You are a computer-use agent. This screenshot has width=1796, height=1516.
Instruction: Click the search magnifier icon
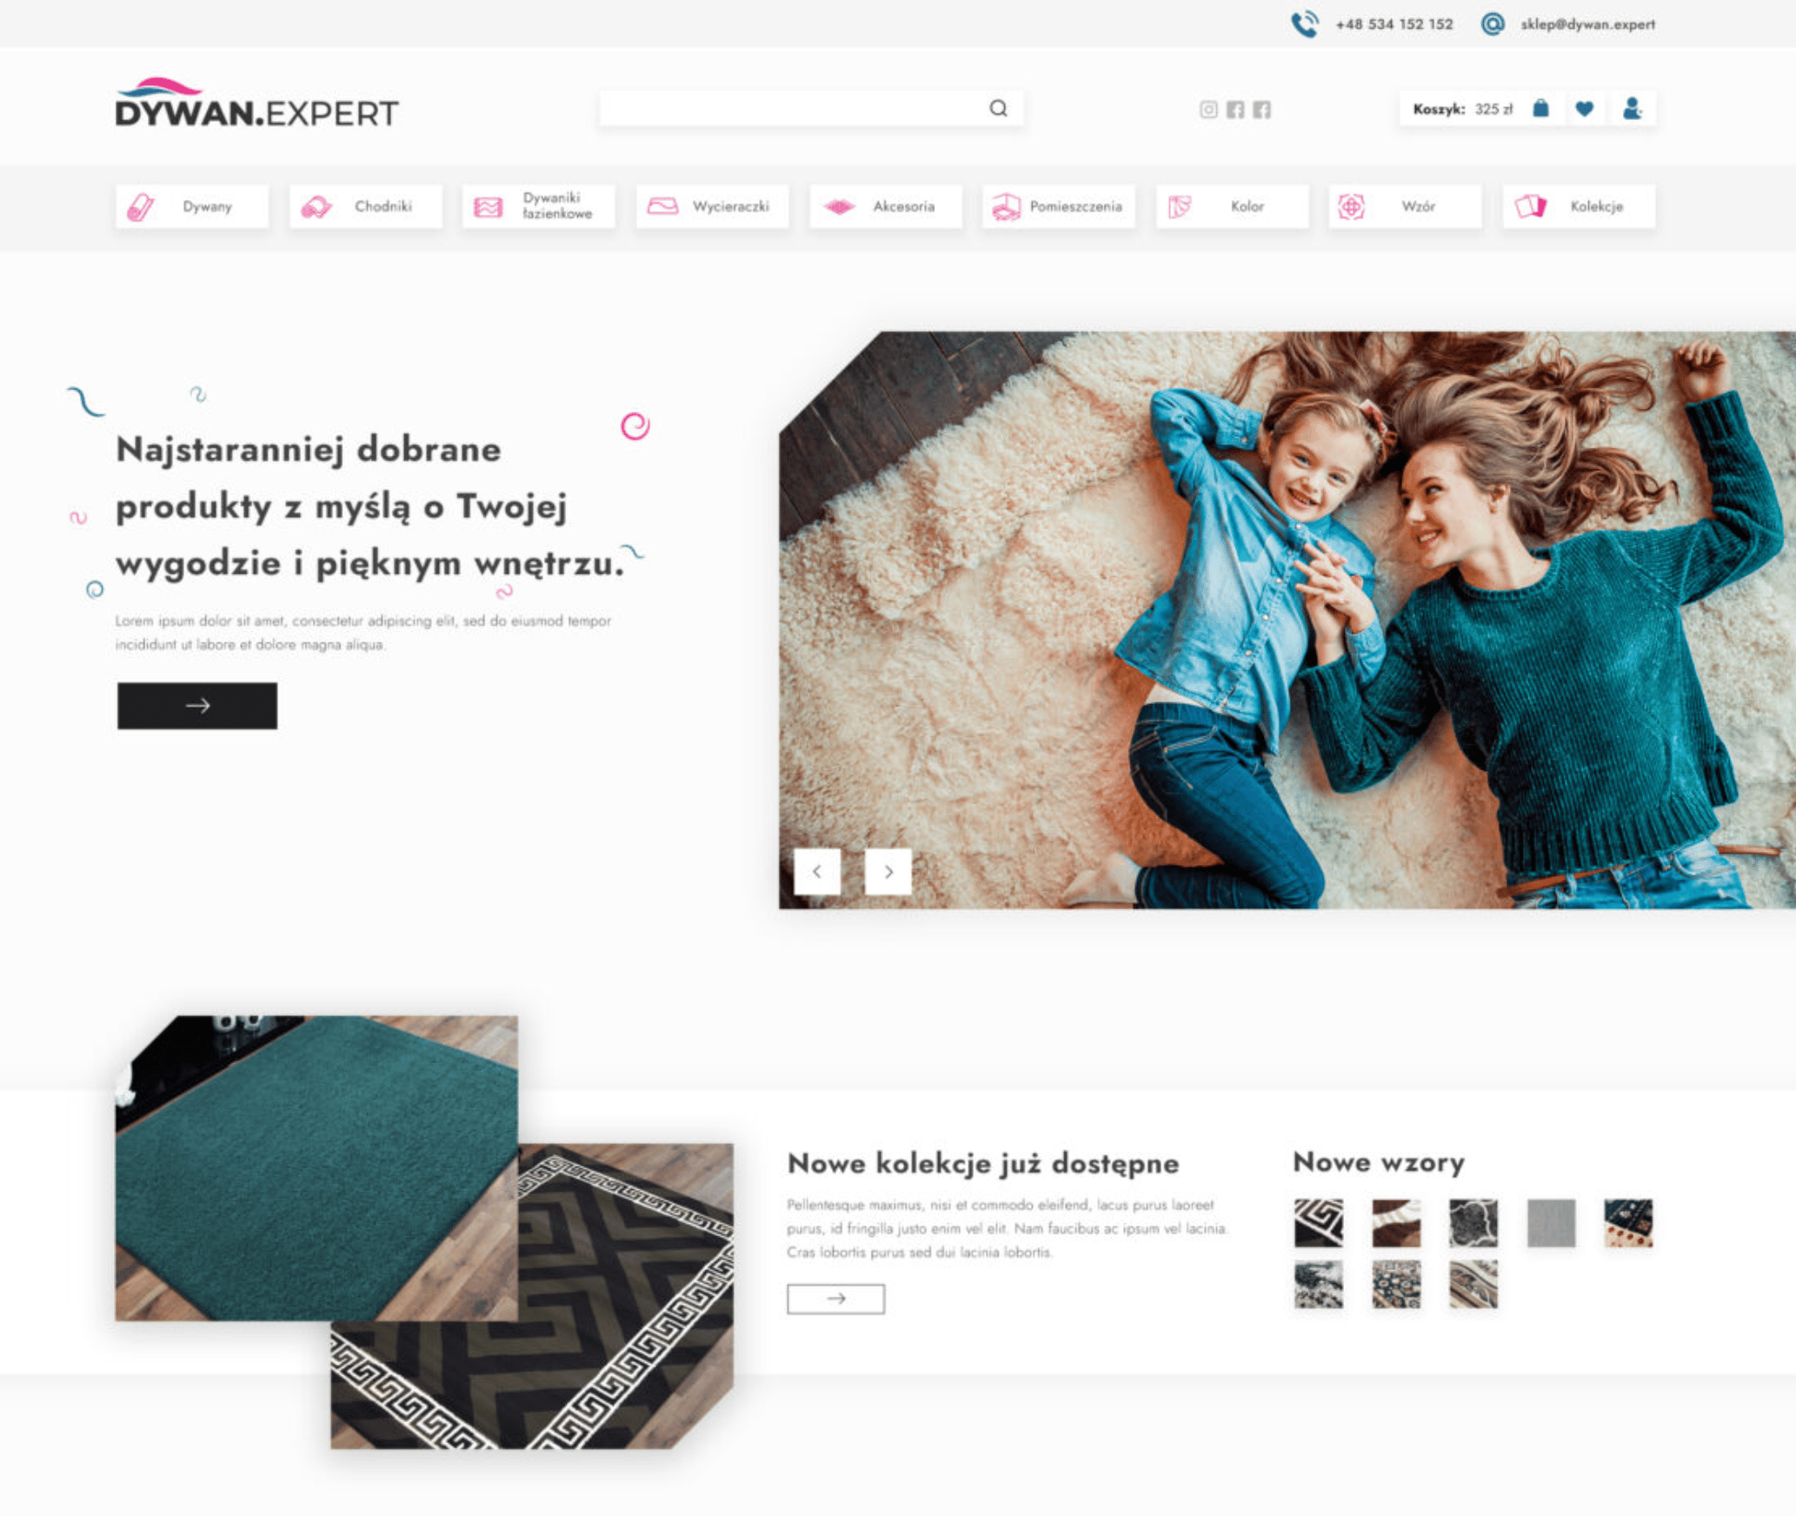998,108
